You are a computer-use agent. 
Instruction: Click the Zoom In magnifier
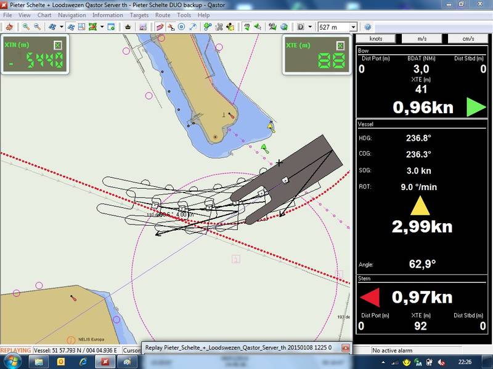tap(26, 27)
